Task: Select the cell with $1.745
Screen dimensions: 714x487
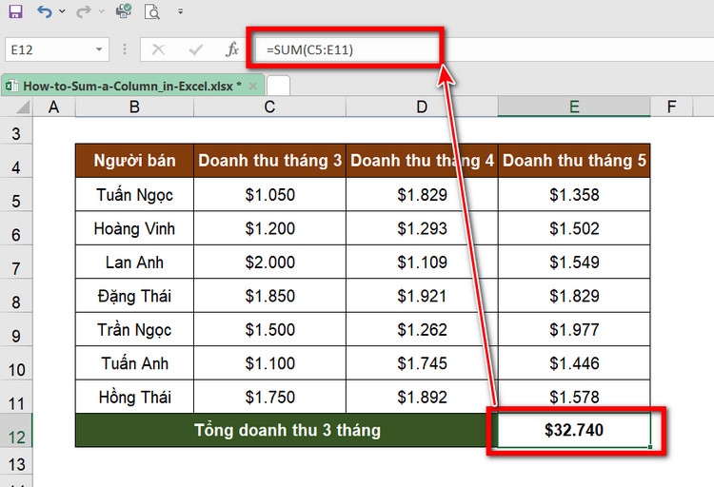Action: tap(422, 362)
